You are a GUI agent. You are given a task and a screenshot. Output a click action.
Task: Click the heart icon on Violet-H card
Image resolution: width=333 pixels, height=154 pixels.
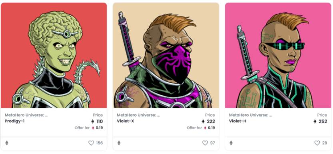[317, 143]
